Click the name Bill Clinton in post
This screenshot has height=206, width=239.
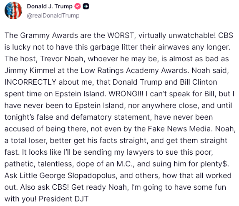click(x=199, y=82)
